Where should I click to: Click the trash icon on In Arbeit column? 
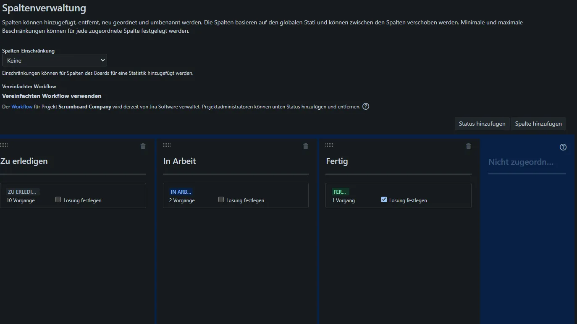click(306, 146)
